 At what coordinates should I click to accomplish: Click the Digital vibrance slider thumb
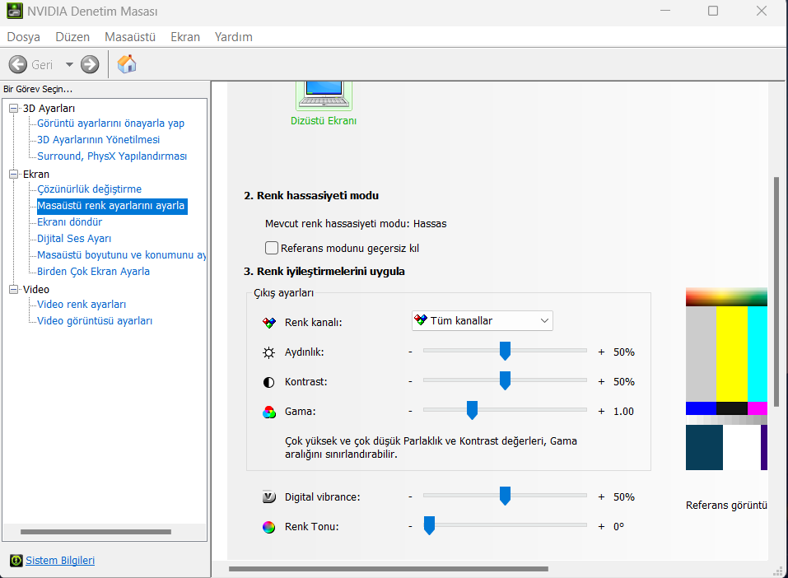[x=505, y=496]
